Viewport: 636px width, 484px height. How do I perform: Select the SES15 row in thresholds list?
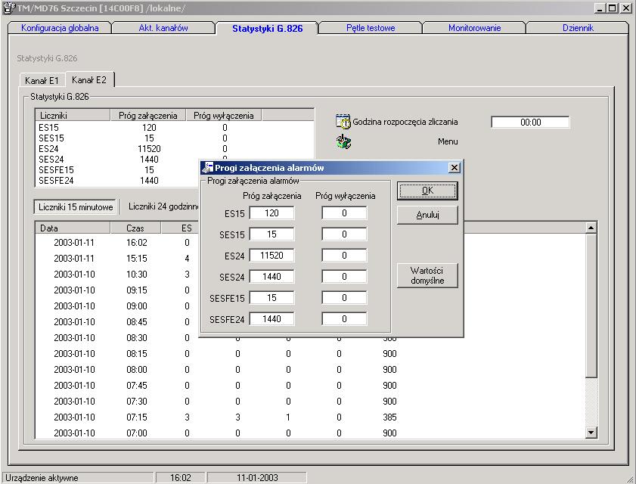pos(175,138)
